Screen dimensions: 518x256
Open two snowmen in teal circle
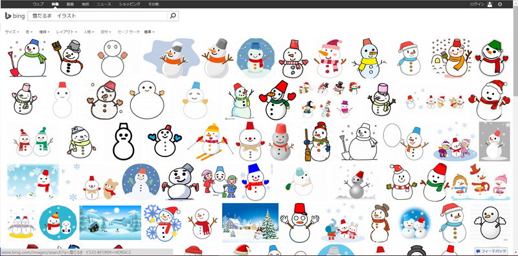coord(58,222)
